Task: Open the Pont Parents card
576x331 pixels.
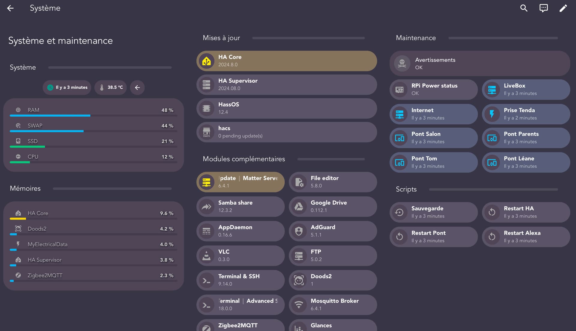Action: pyautogui.click(x=526, y=138)
